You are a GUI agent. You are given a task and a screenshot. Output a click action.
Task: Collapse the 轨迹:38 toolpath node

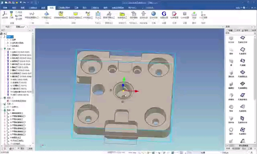pyautogui.click(x=2, y=110)
